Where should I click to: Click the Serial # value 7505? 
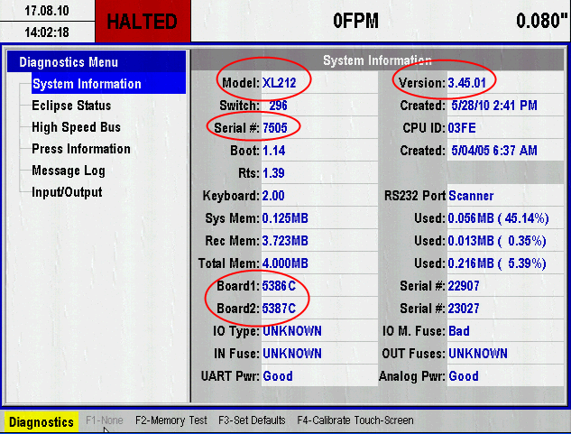[x=275, y=128]
